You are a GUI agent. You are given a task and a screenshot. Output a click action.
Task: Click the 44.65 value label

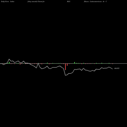[117, 68]
